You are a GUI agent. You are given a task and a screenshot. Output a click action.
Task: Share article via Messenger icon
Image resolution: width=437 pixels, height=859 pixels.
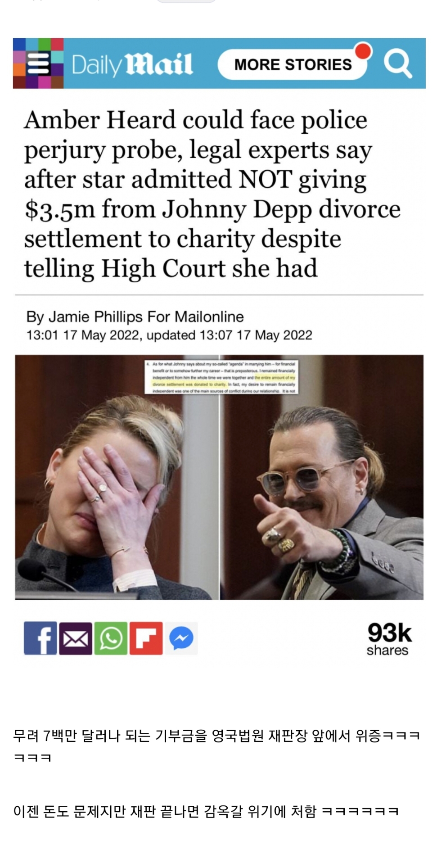[x=181, y=638]
